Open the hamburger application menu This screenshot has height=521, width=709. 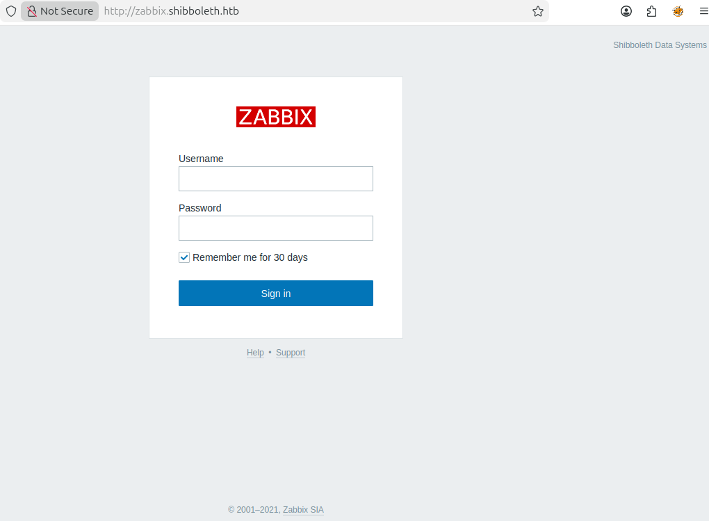click(703, 11)
